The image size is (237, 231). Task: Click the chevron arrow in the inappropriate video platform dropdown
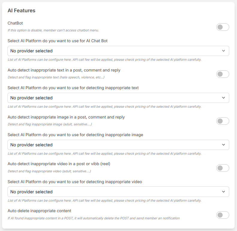(224, 192)
